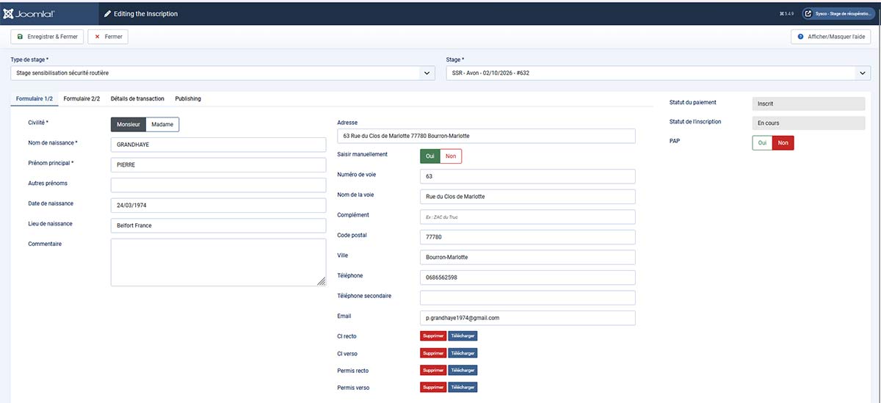Click the Saisir manuellement label

362,155
